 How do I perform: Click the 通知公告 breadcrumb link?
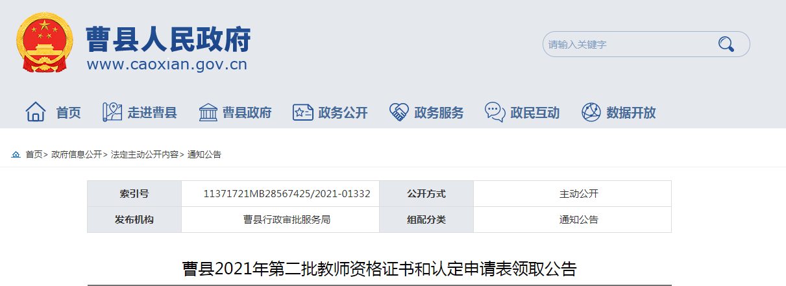click(x=204, y=154)
